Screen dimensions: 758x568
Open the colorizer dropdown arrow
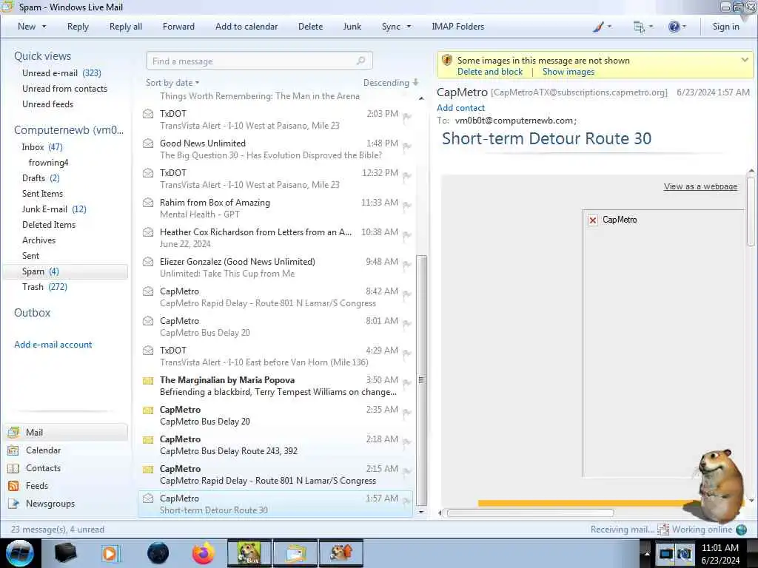point(609,27)
